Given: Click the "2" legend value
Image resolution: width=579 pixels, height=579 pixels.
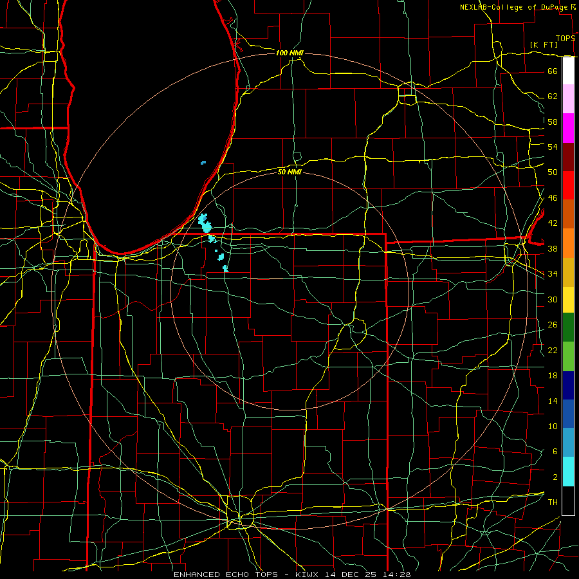Looking at the screenshot, I should 555,477.
